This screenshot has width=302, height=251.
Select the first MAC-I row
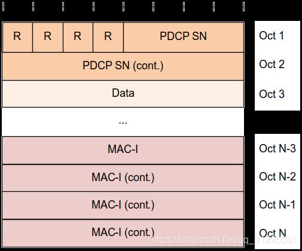123,151
